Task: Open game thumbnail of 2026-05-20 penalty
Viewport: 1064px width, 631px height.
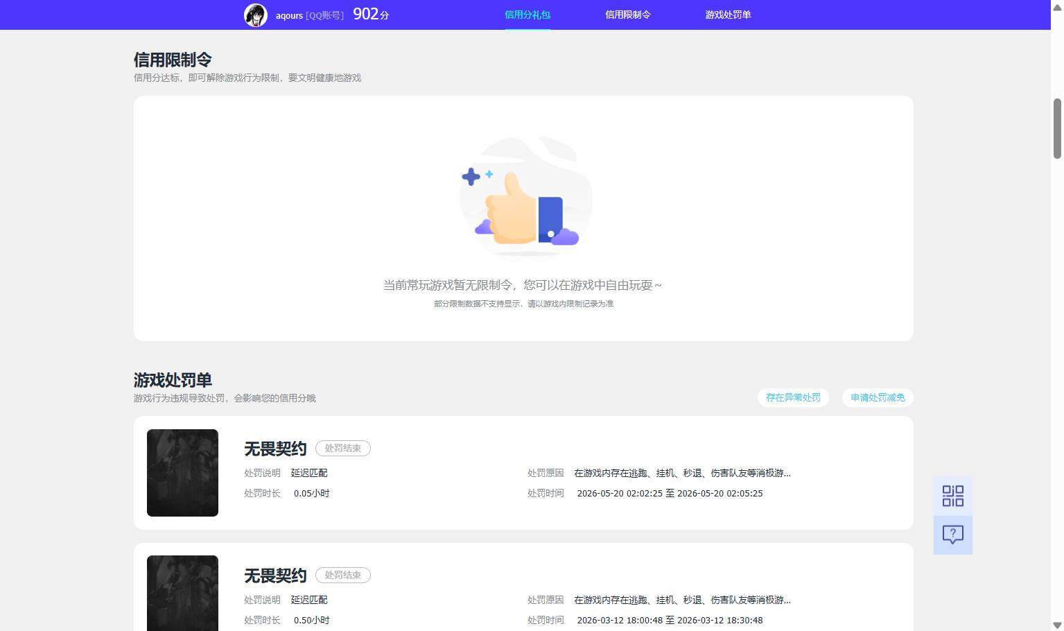Action: 182,473
